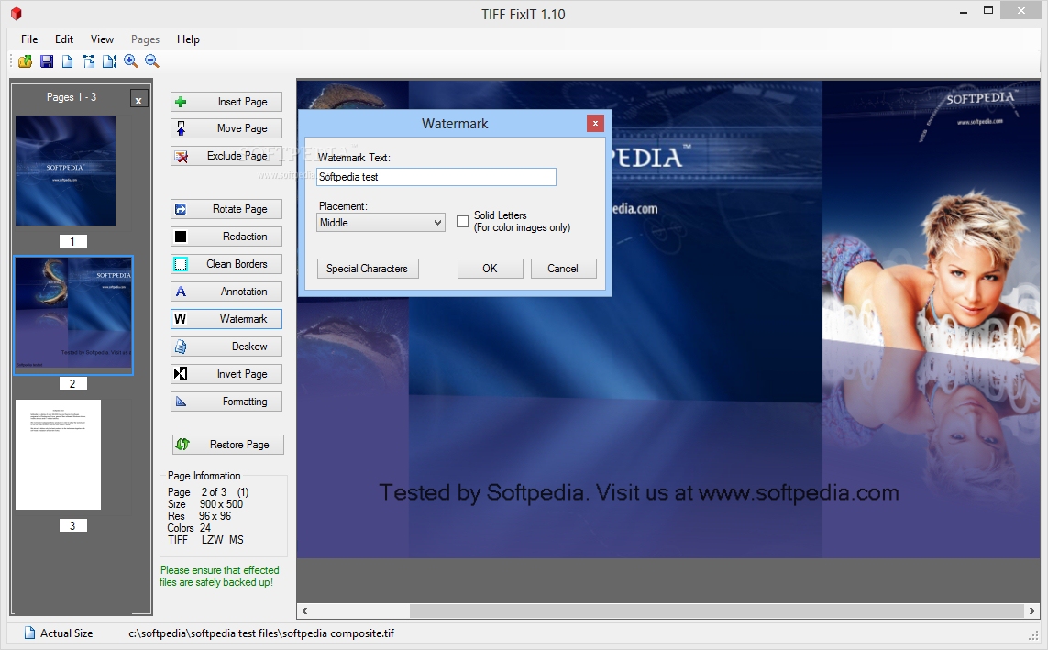The height and width of the screenshot is (650, 1048).
Task: Zoom in with the magnifier plus icon
Action: (x=131, y=61)
